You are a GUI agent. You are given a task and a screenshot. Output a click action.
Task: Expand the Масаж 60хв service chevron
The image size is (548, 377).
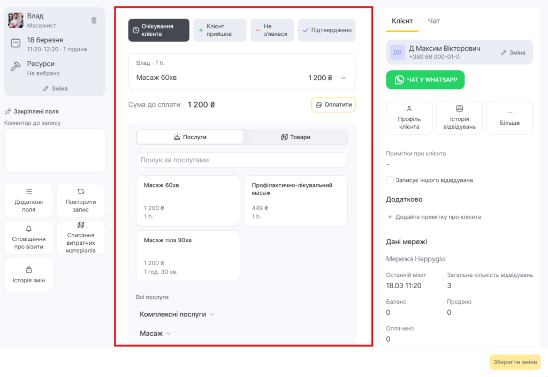pyautogui.click(x=344, y=78)
